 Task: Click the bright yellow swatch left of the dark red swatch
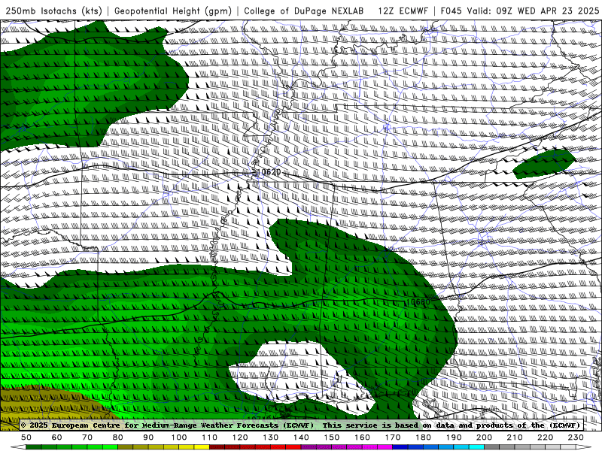(202, 447)
